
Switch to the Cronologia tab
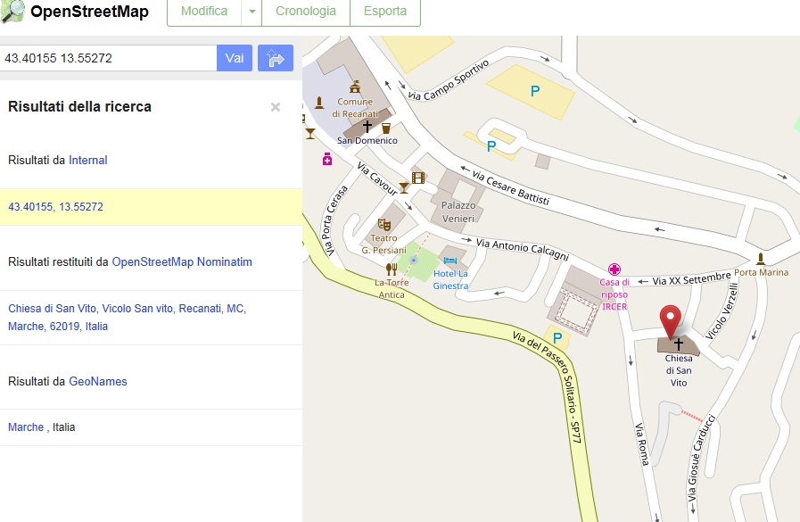pyautogui.click(x=306, y=12)
